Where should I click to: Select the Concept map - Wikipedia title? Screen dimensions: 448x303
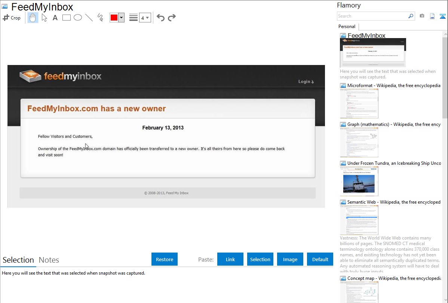pyautogui.click(x=394, y=278)
